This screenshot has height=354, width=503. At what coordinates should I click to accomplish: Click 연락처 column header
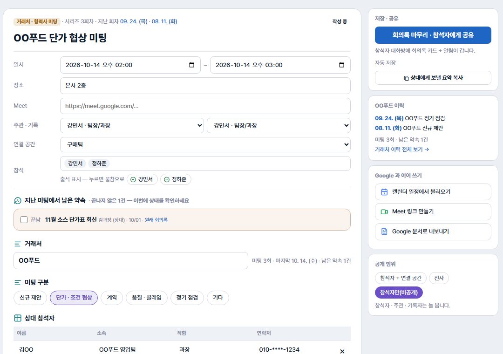[x=264, y=333]
